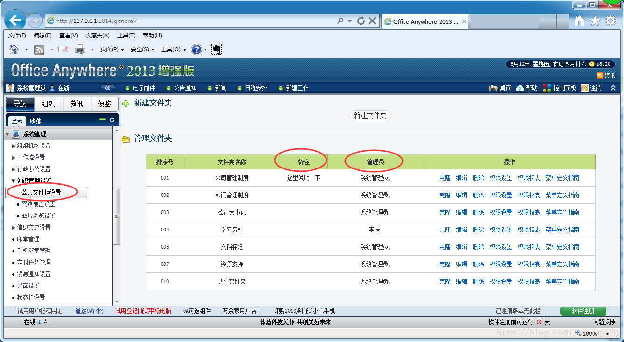Viewport: 624px width, 342px height.
Task: Select 公共文件柜设置 tree item
Action: click(x=46, y=192)
